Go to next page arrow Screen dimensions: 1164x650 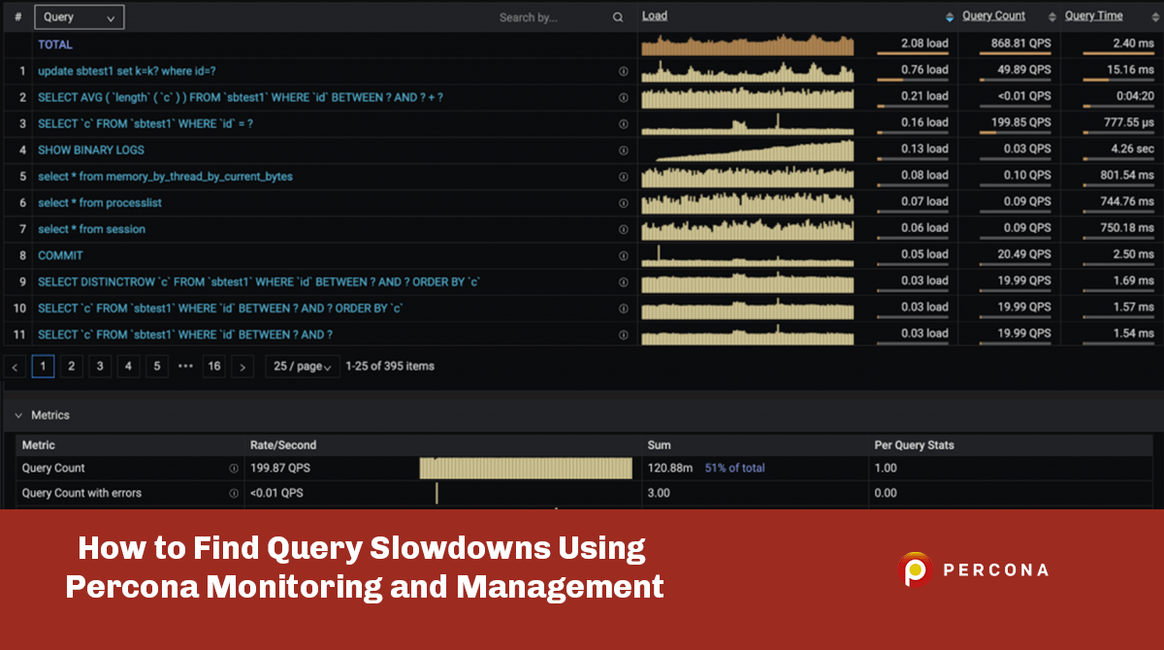(243, 367)
